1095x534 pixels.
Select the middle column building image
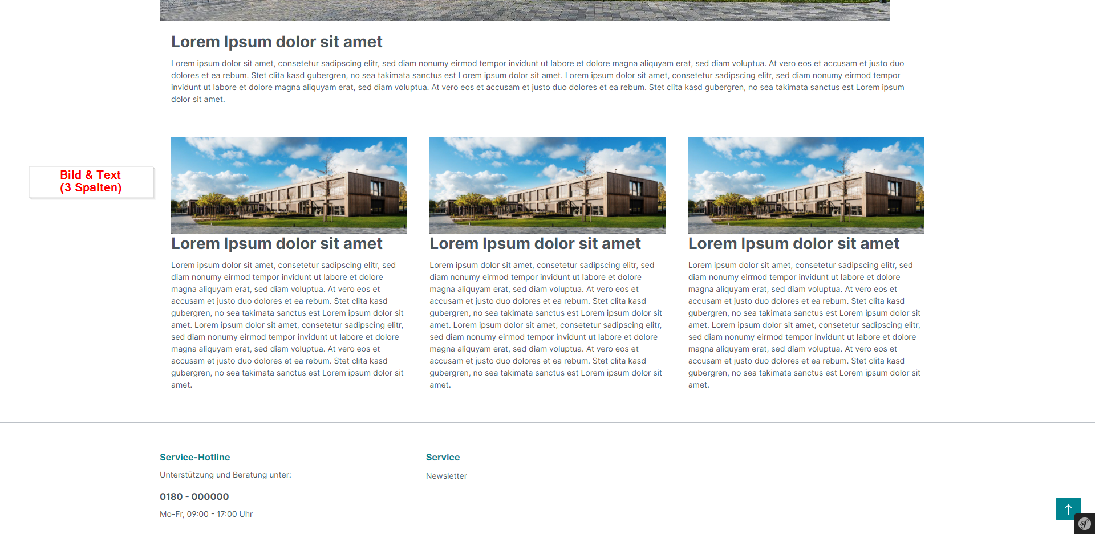547,185
